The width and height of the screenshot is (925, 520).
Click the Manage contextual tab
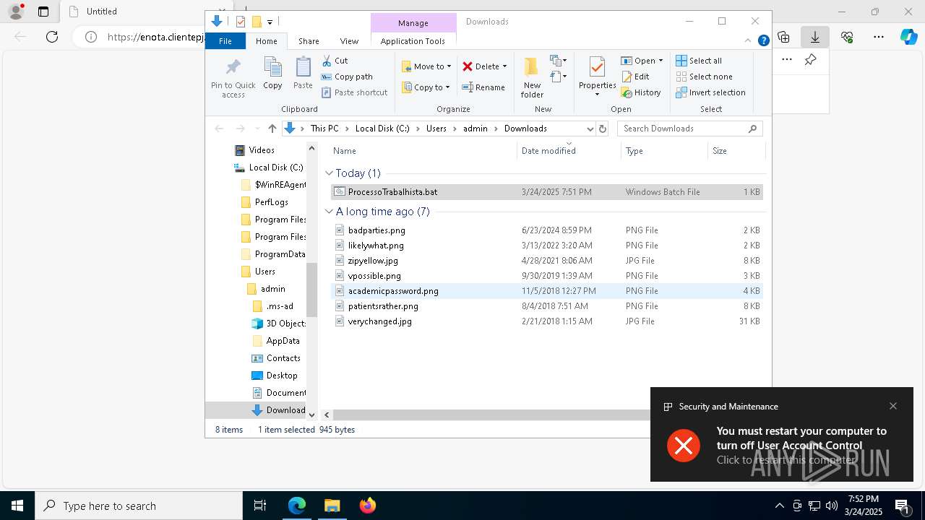pos(413,23)
